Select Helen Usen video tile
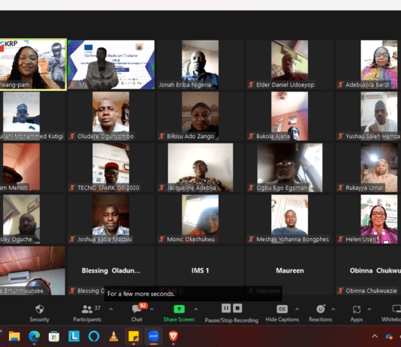The width and height of the screenshot is (401, 347). (x=368, y=219)
